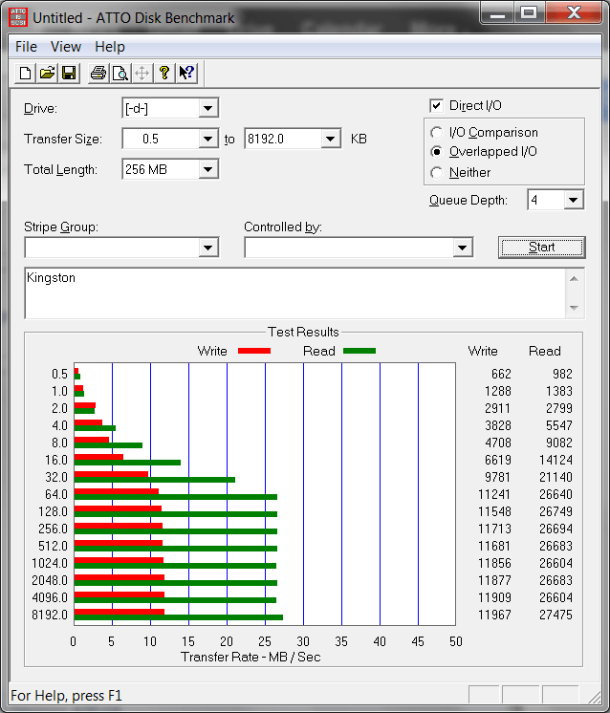Uncheck the Direct I/O checkbox
Viewport: 610px width, 713px height.
tap(437, 106)
